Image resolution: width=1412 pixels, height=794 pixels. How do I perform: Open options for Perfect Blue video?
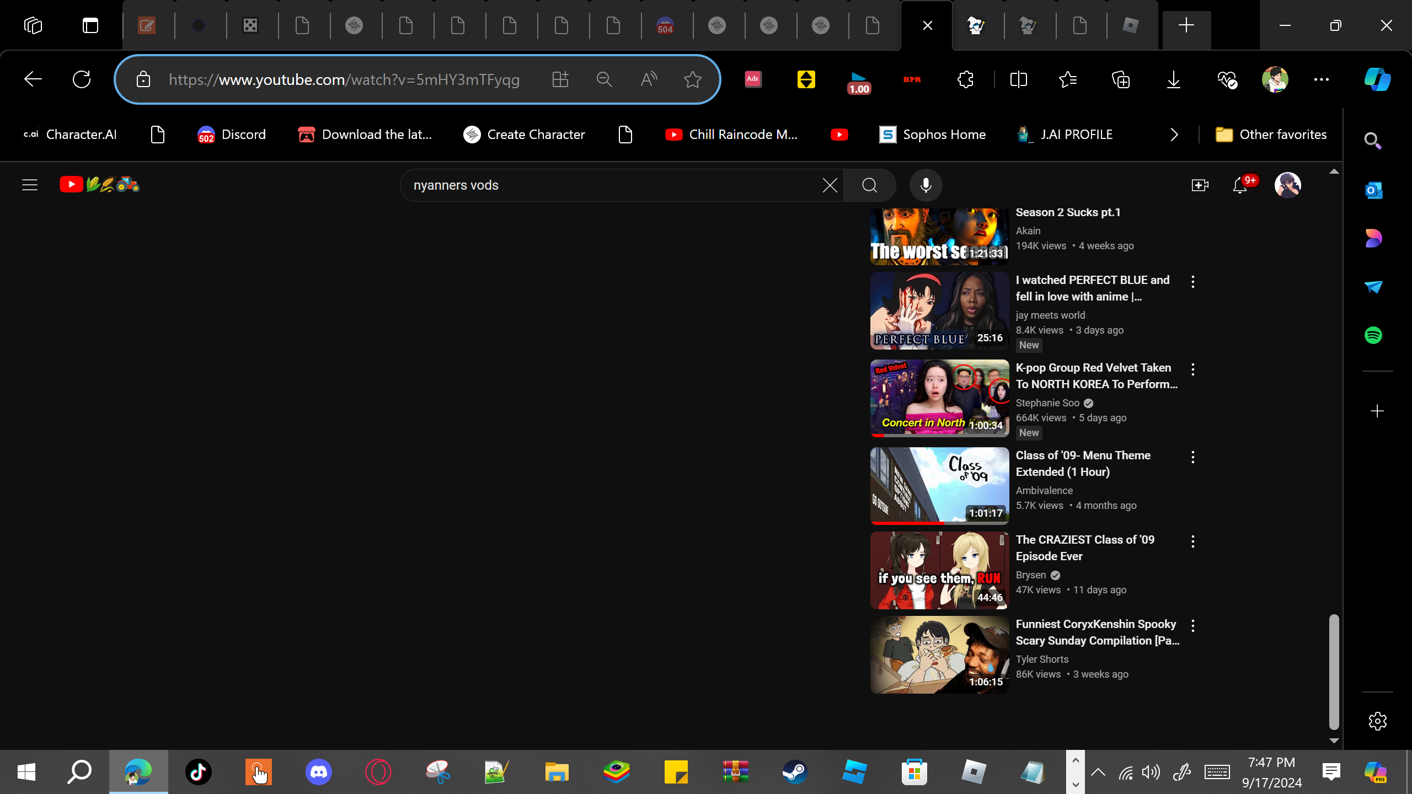[1192, 282]
